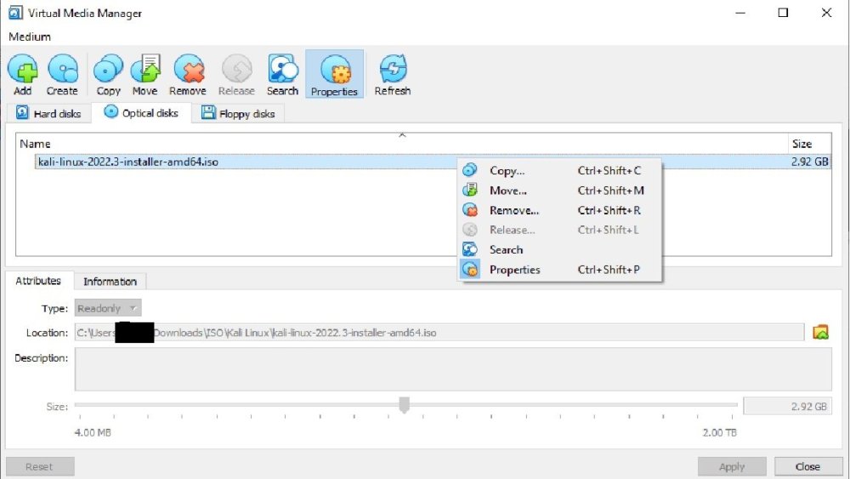Image resolution: width=850 pixels, height=479 pixels.
Task: Choose Release... from context menu
Action: pyautogui.click(x=559, y=230)
